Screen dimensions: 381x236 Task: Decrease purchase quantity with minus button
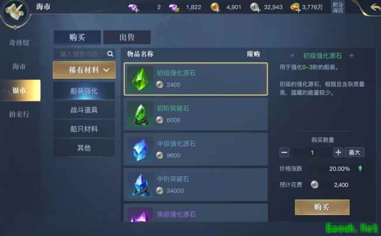point(284,152)
